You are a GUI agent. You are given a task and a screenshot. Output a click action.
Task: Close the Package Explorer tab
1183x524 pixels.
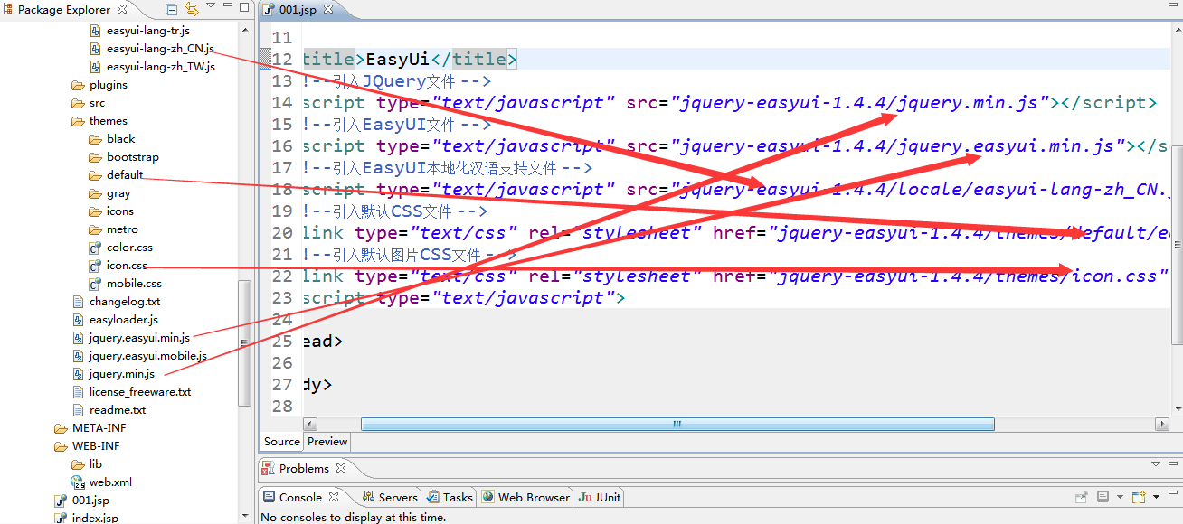122,10
